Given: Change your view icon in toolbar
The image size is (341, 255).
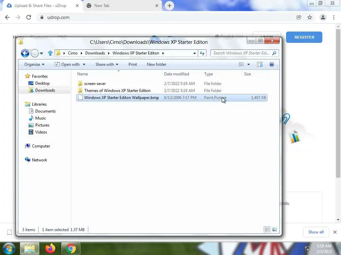Looking at the screenshot, I should click(x=241, y=64).
